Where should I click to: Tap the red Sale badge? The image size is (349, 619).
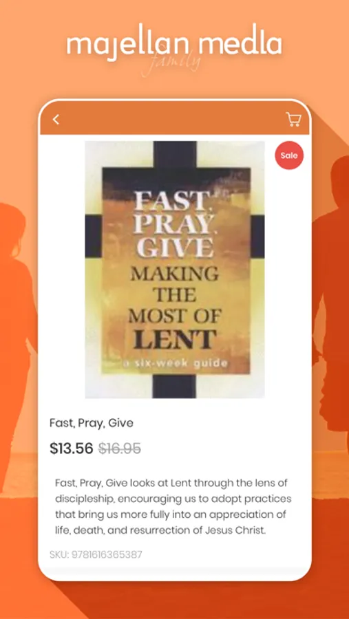(x=289, y=155)
